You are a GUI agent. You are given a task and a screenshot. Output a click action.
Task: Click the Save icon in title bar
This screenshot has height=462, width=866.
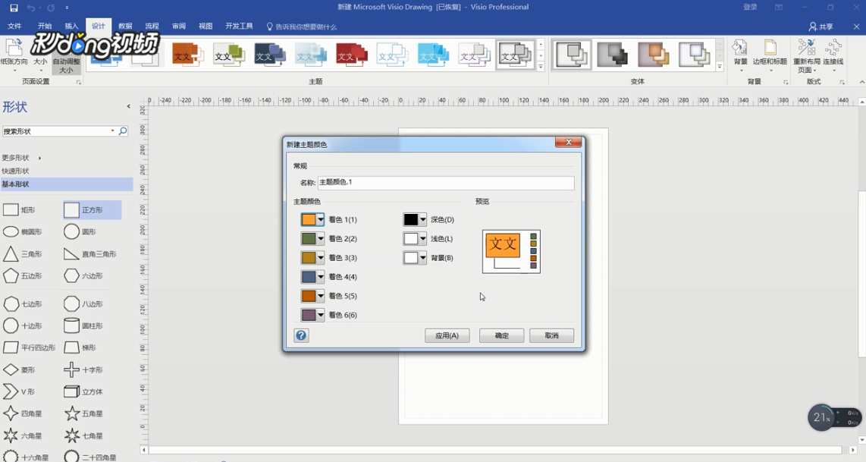[x=14, y=8]
